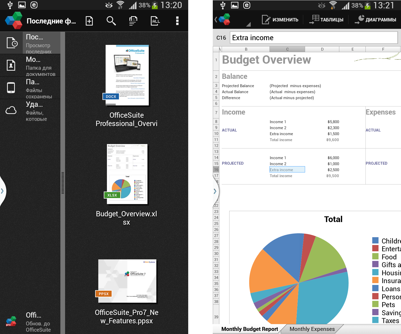
Task: Select the ALL files filter icon
Action: [x=155, y=21]
